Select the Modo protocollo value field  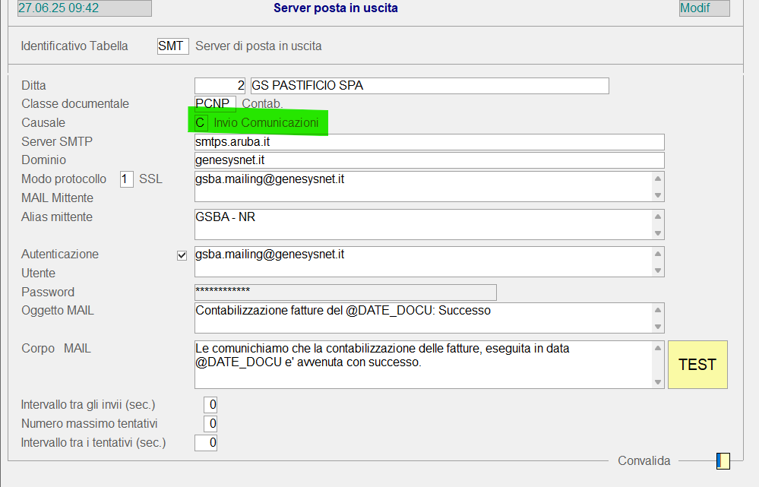[127, 179]
